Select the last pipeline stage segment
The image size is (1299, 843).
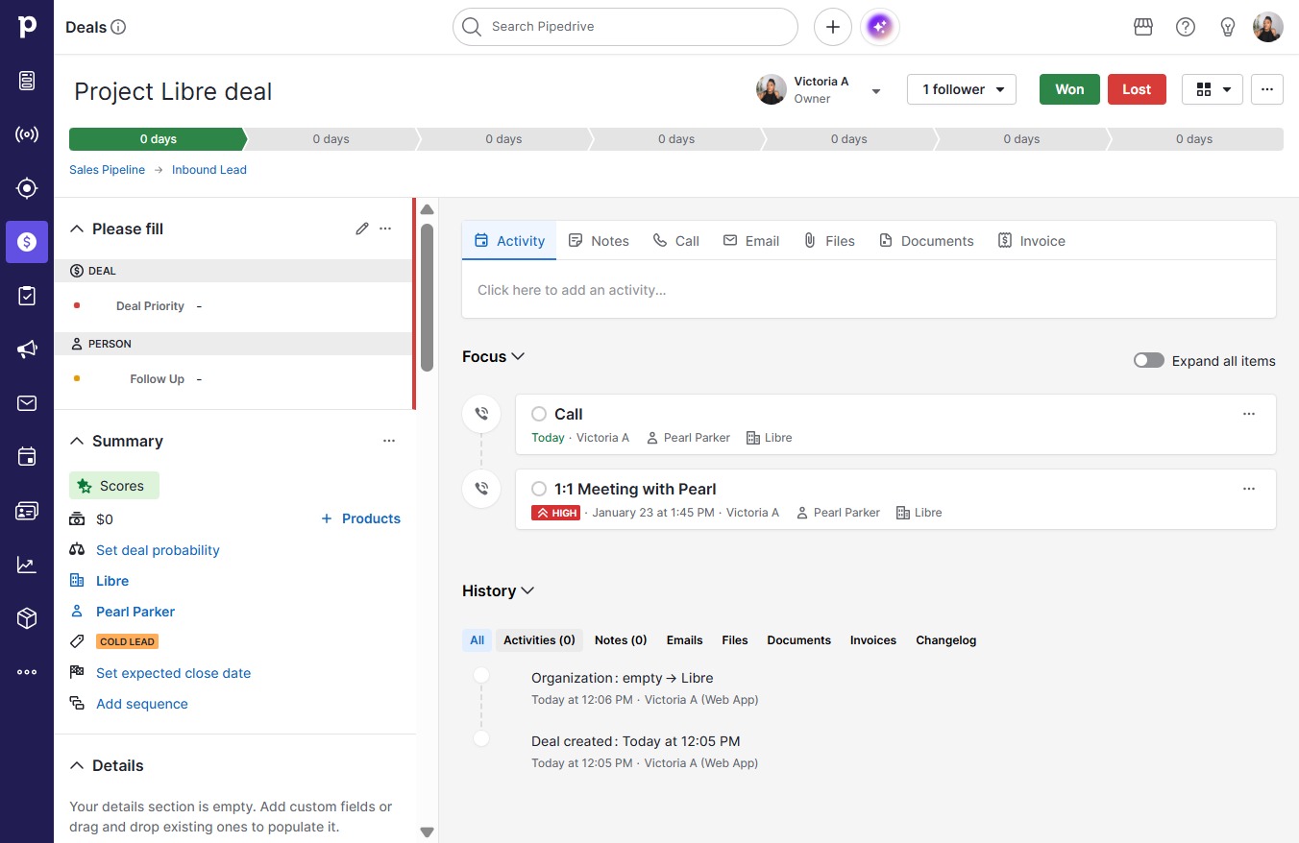(1195, 139)
